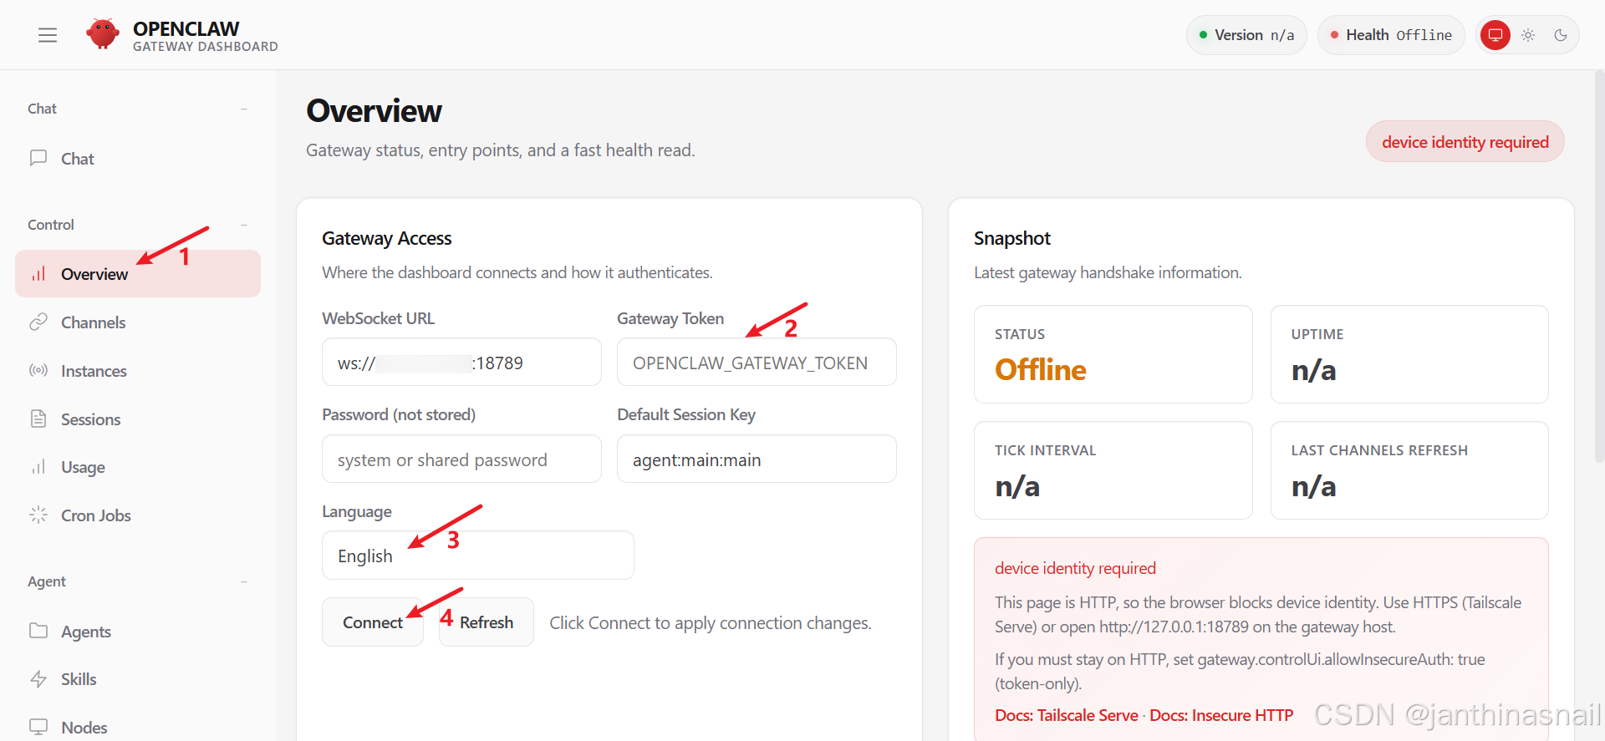This screenshot has width=1605, height=741.
Task: Focus the WebSocket URL input field
Action: pyautogui.click(x=461, y=363)
